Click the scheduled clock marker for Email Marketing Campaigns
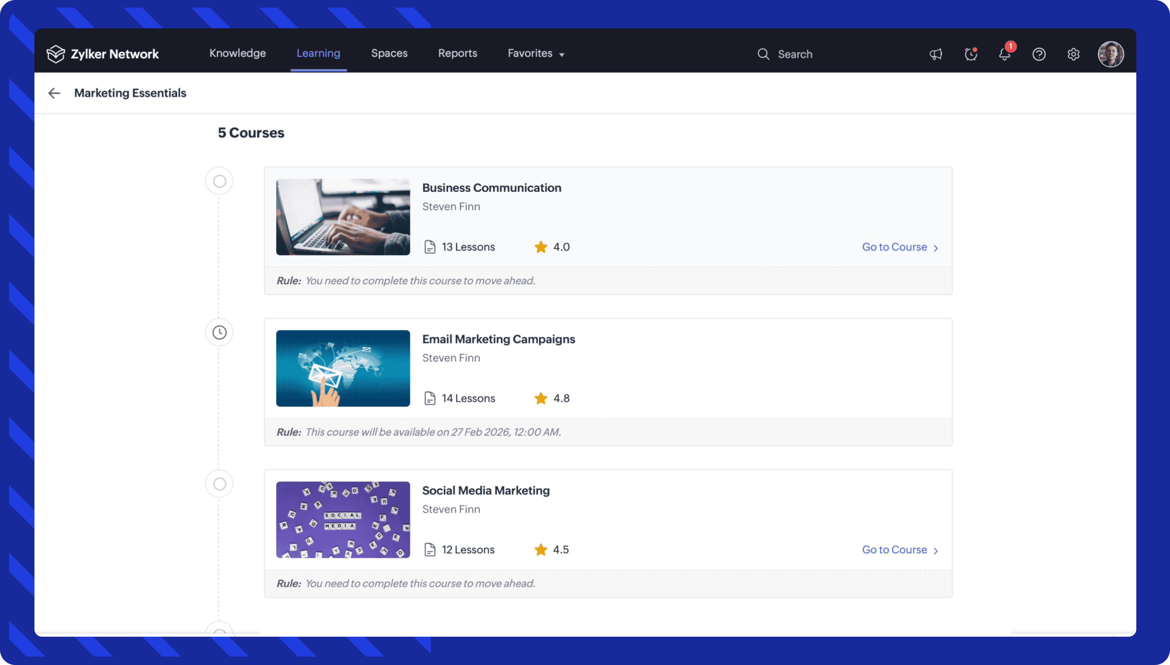Viewport: 1170px width, 665px height. [x=220, y=332]
